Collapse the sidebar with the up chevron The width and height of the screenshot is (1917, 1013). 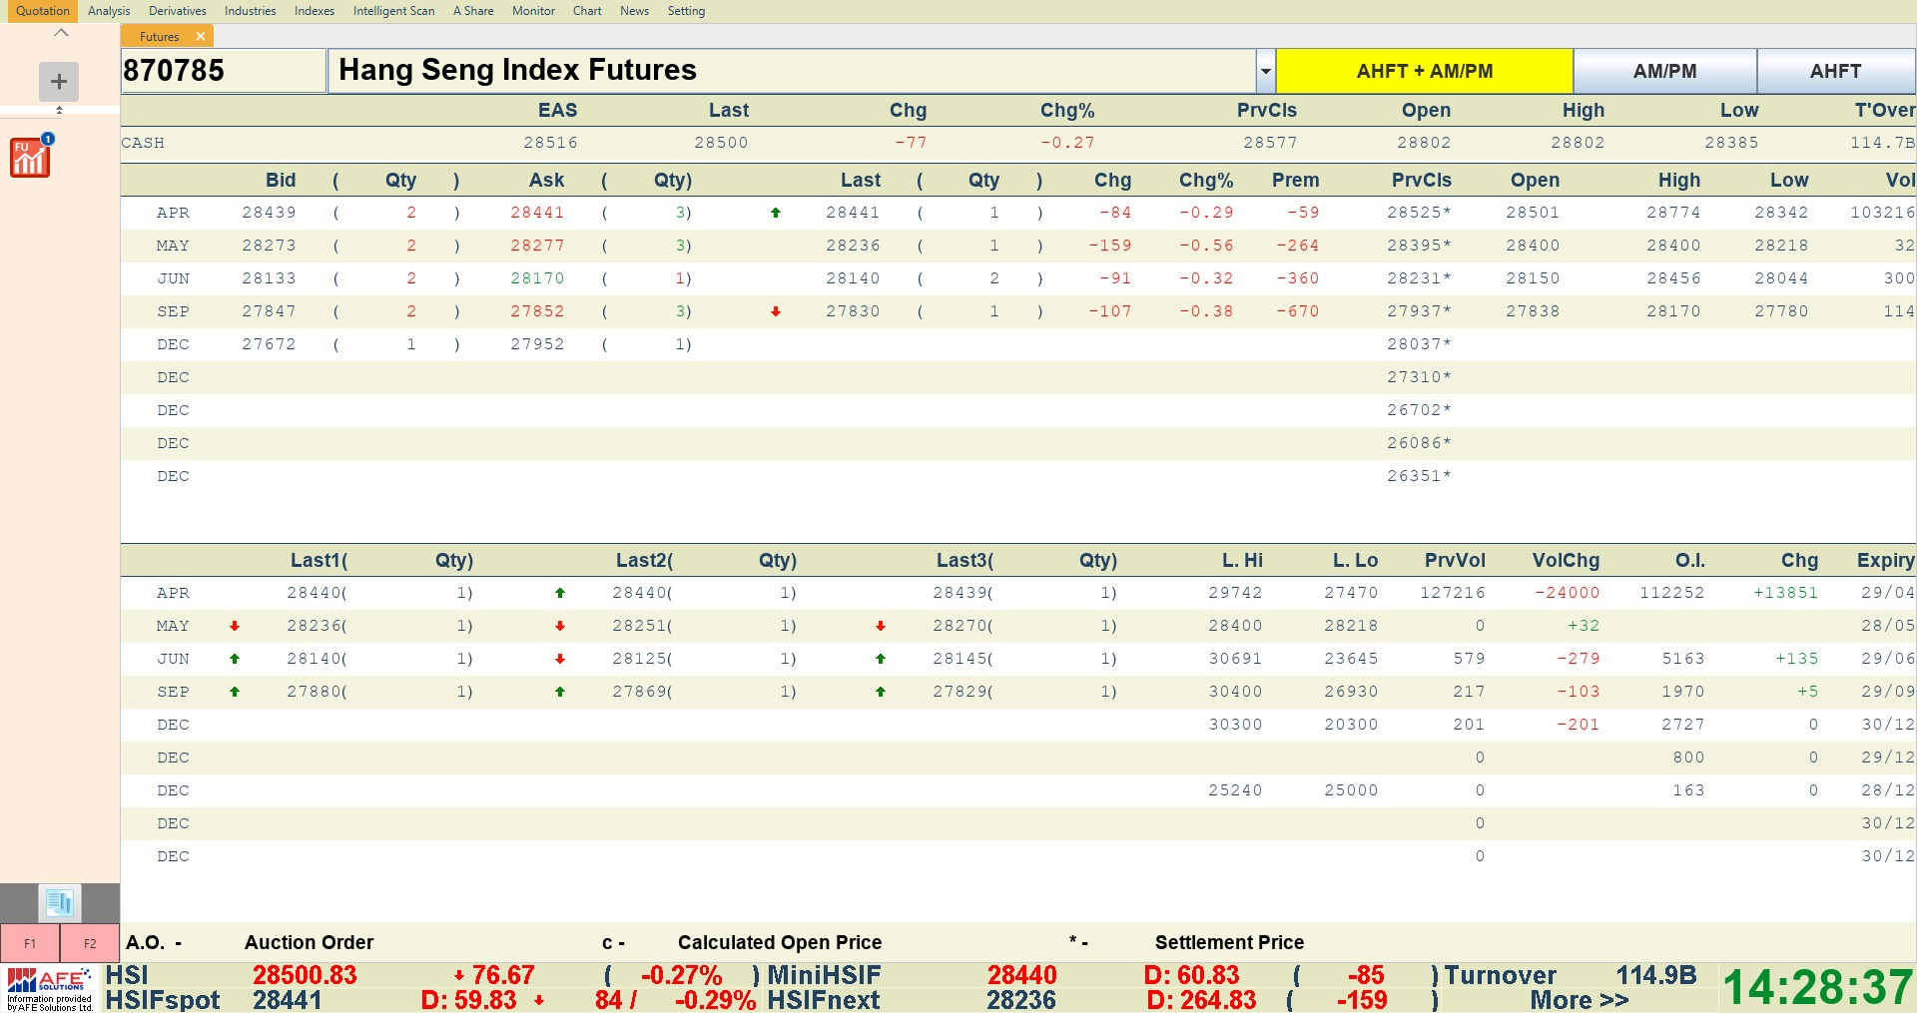pos(61,33)
